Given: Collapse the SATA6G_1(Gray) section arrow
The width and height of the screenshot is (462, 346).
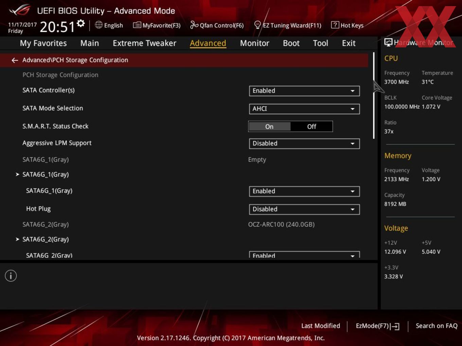Looking at the screenshot, I should pos(17,174).
